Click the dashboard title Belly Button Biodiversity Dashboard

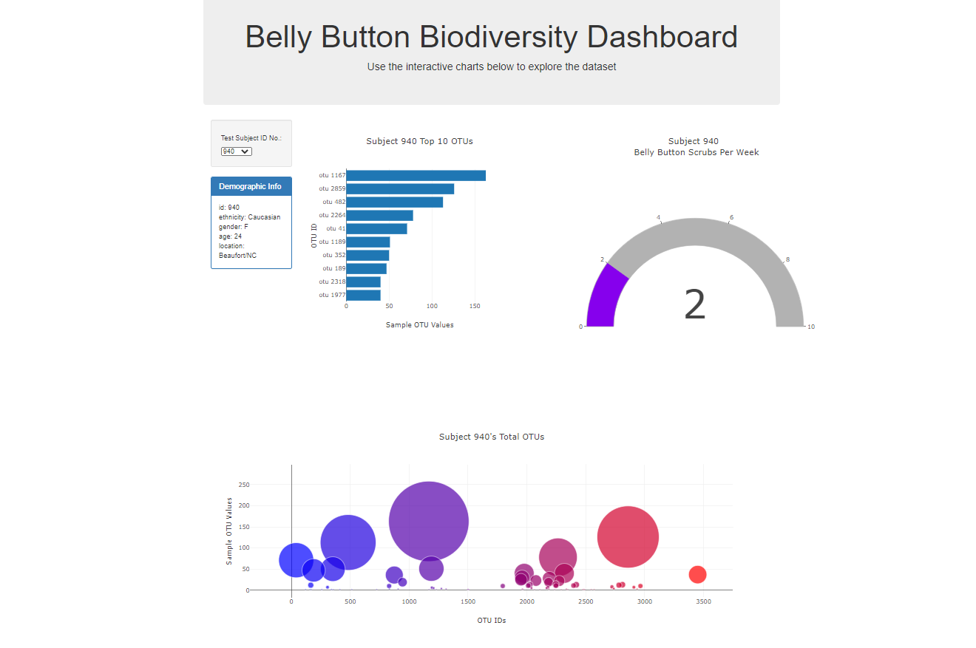coord(491,36)
